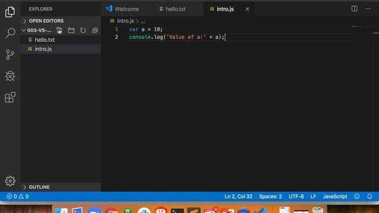Open Chrome from the macOS dock
Viewport: 379px width, 213px height.
111,211
